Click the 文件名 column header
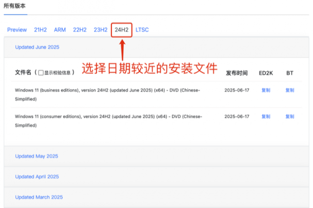313x208 pixels. click(x=23, y=72)
